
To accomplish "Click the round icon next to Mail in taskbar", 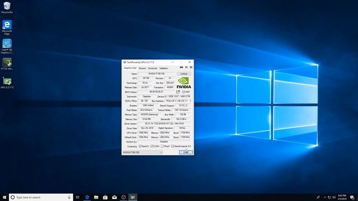I will click(124, 197).
